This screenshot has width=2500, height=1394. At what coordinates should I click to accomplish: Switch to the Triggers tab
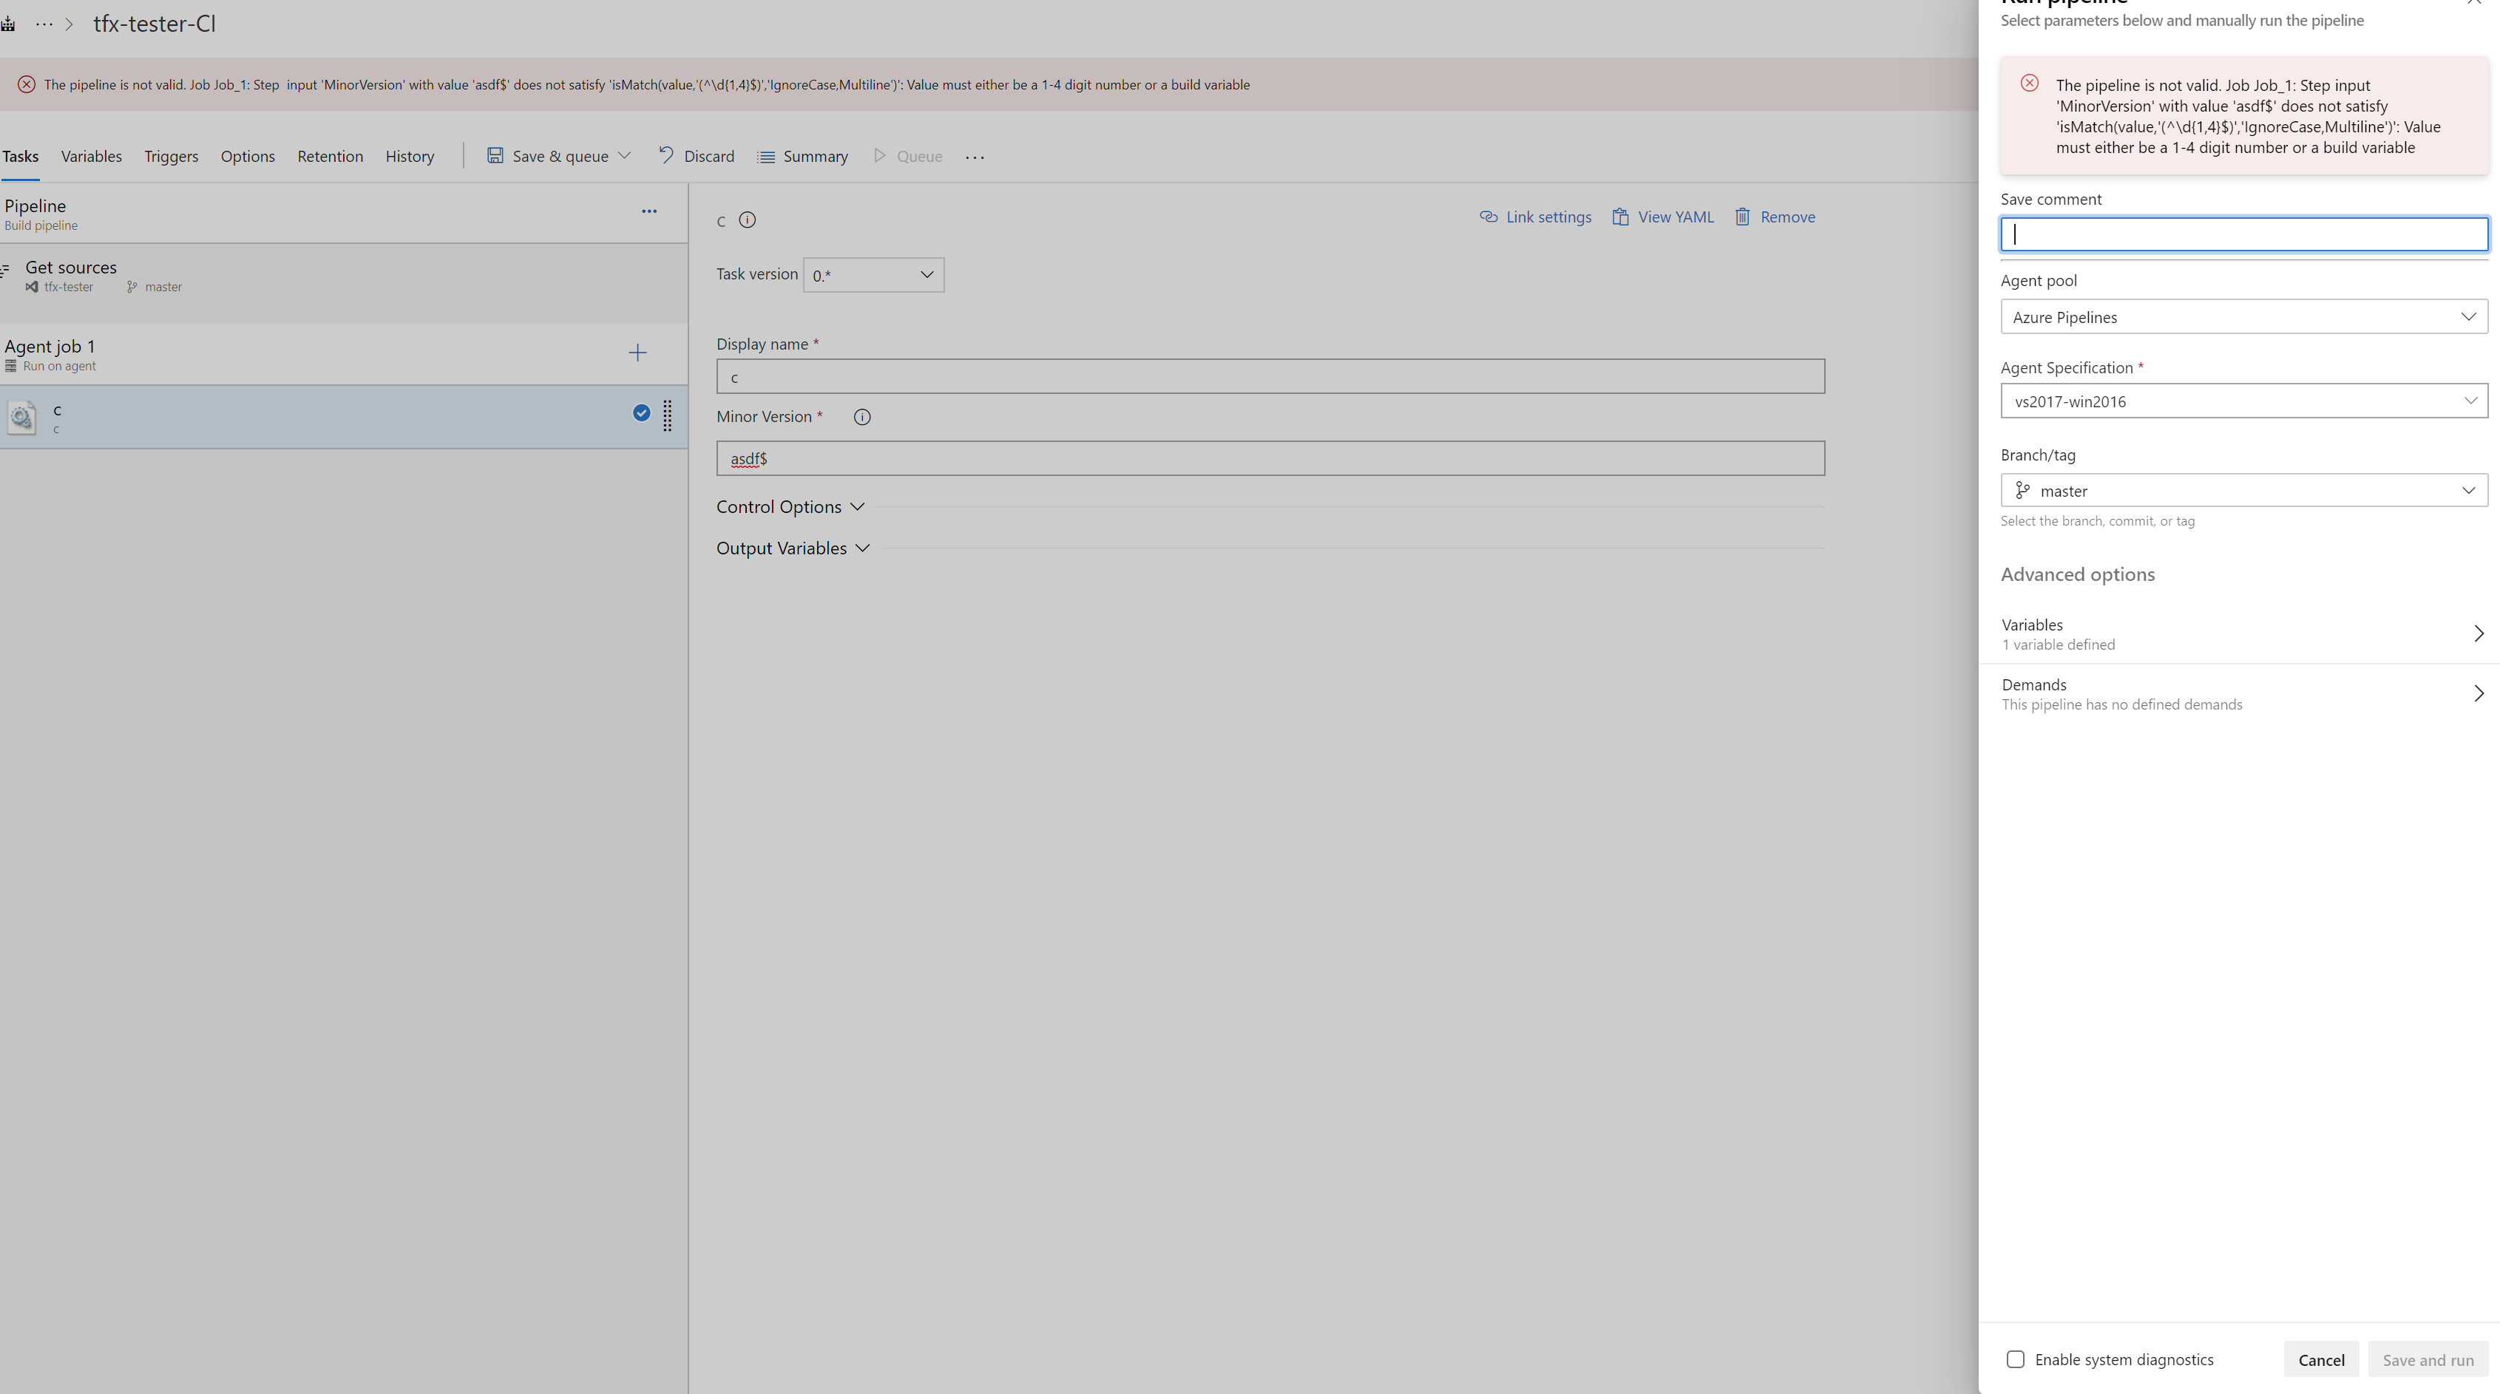(171, 157)
